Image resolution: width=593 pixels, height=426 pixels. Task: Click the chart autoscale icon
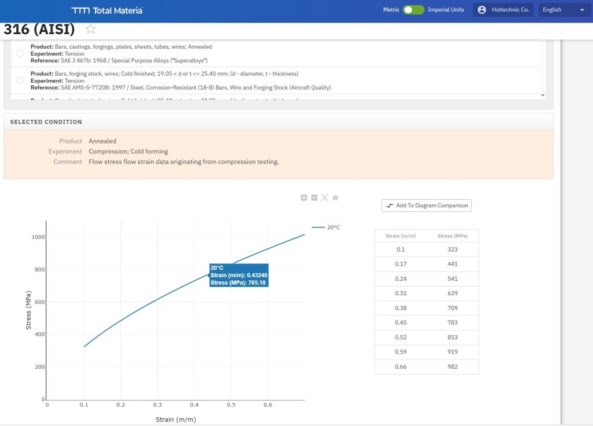pyautogui.click(x=325, y=198)
